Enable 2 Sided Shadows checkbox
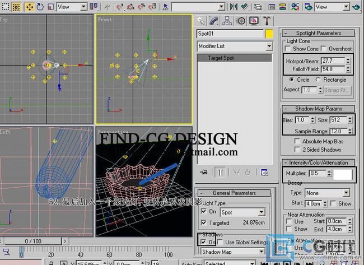This screenshot has width=364, height=265. pyautogui.click(x=297, y=150)
